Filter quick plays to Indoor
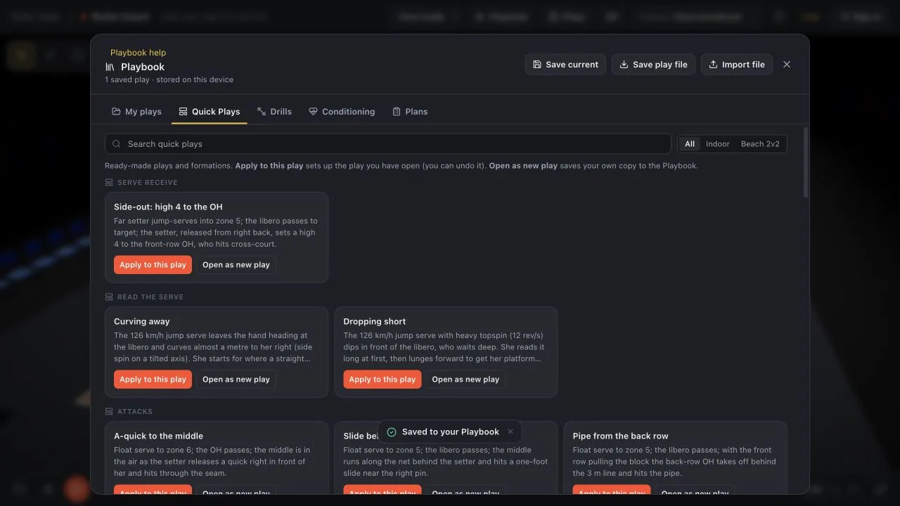The width and height of the screenshot is (900, 506). pyautogui.click(x=718, y=144)
